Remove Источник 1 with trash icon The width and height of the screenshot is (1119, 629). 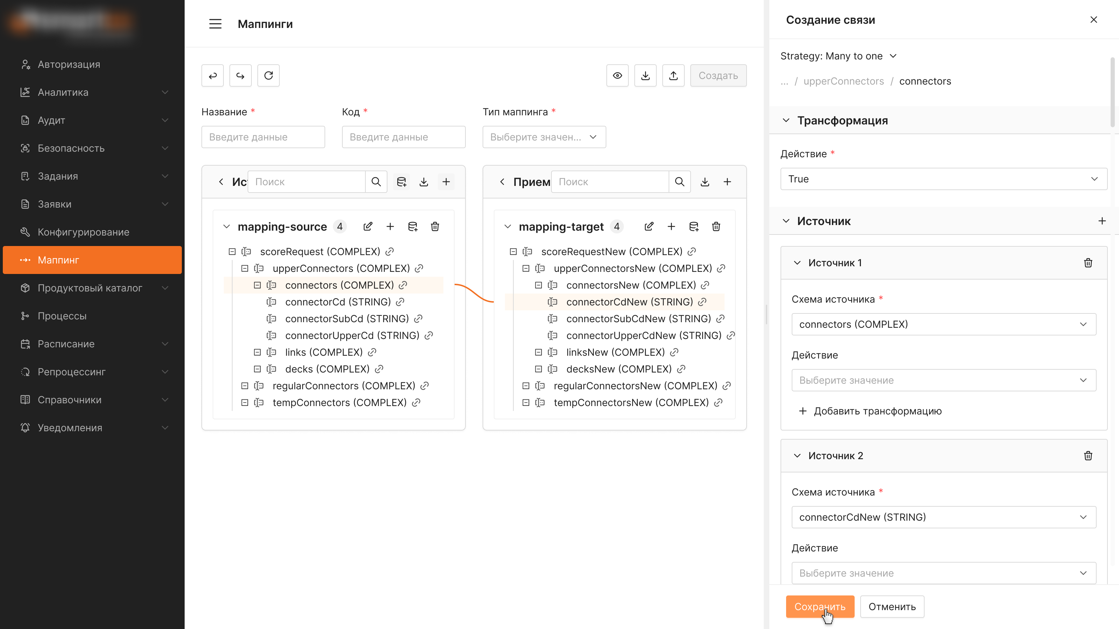pos(1088,263)
